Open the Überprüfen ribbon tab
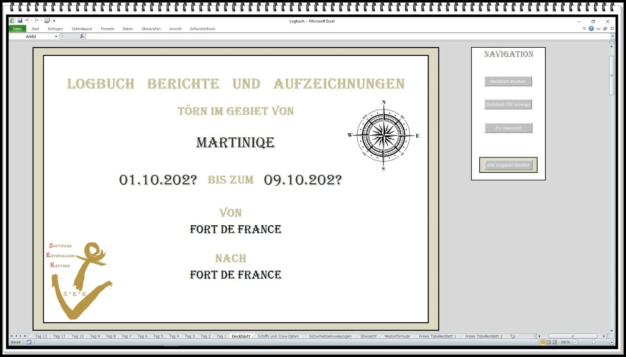Viewport: 626px width, 357px height. click(x=151, y=29)
